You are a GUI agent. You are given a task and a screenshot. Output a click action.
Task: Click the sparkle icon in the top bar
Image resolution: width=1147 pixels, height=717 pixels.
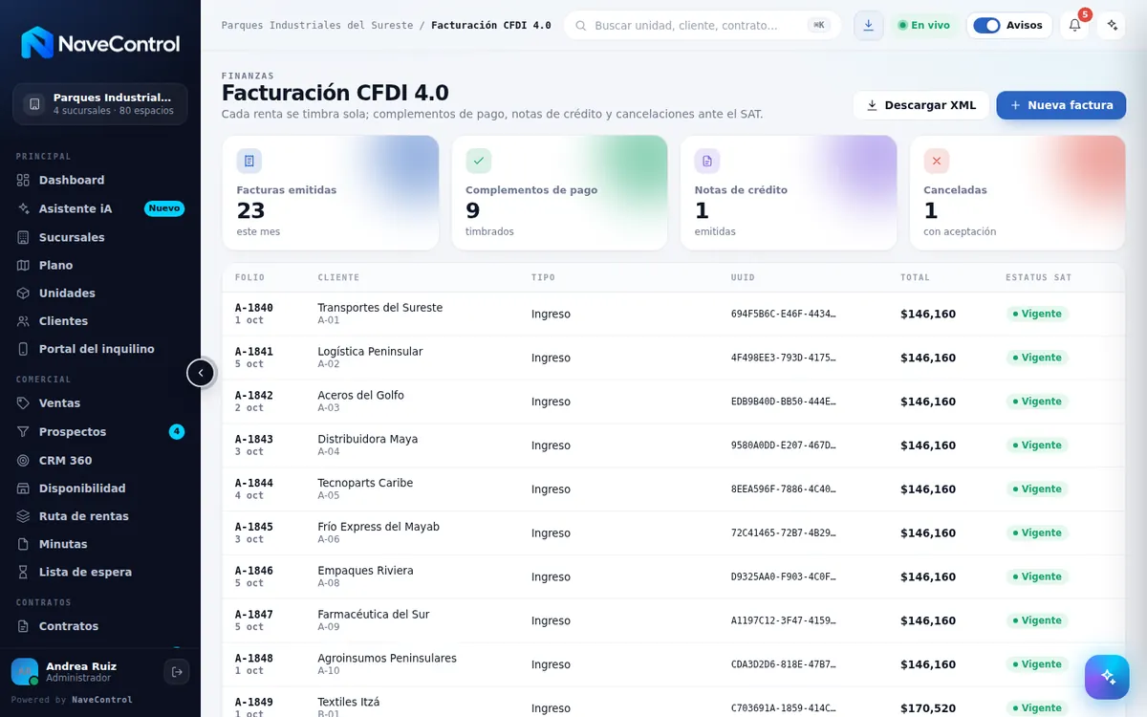pos(1111,25)
